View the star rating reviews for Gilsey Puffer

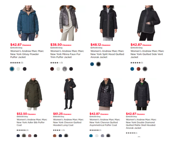point(17,63)
